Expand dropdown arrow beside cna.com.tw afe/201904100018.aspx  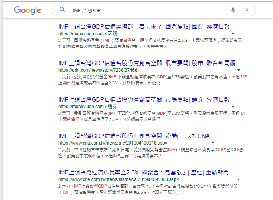click(213, 143)
